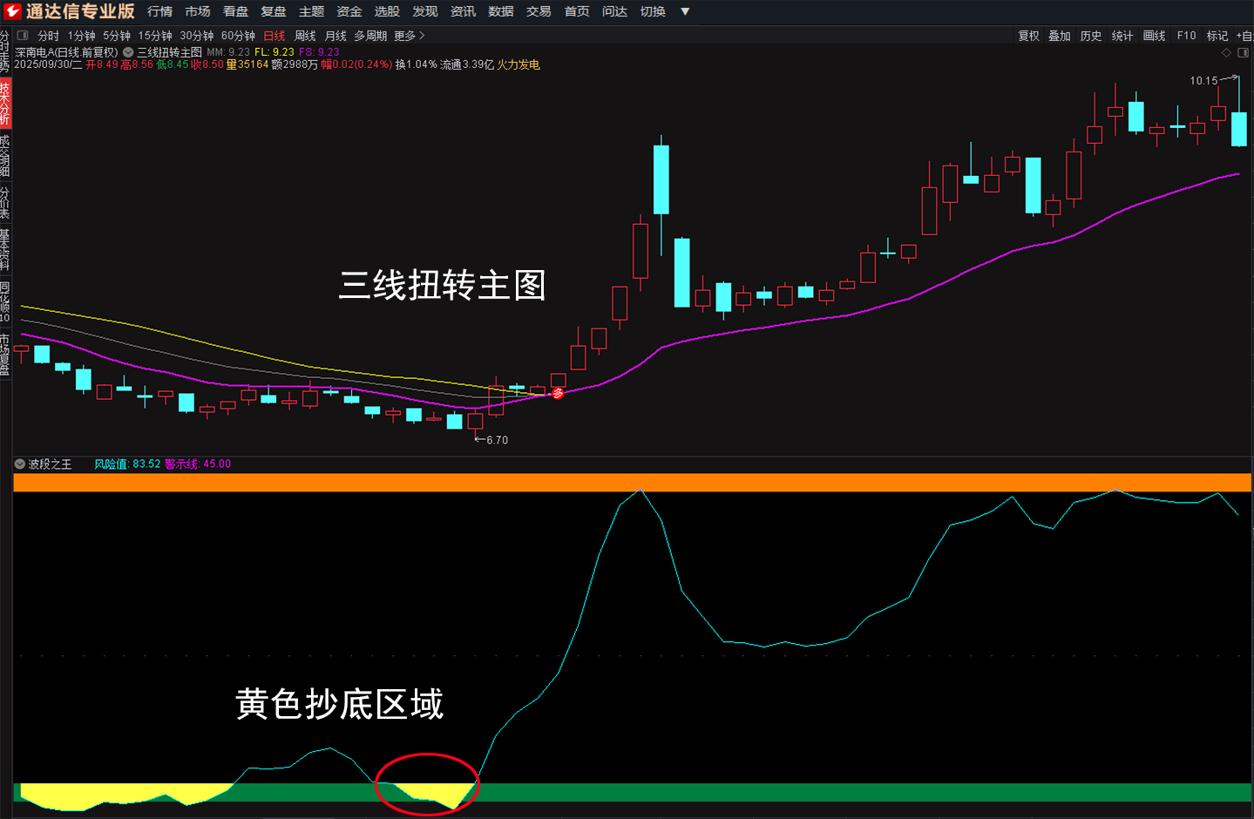Expand the 三线扭转主图 indicator dropdown
The image size is (1254, 819).
(128, 52)
